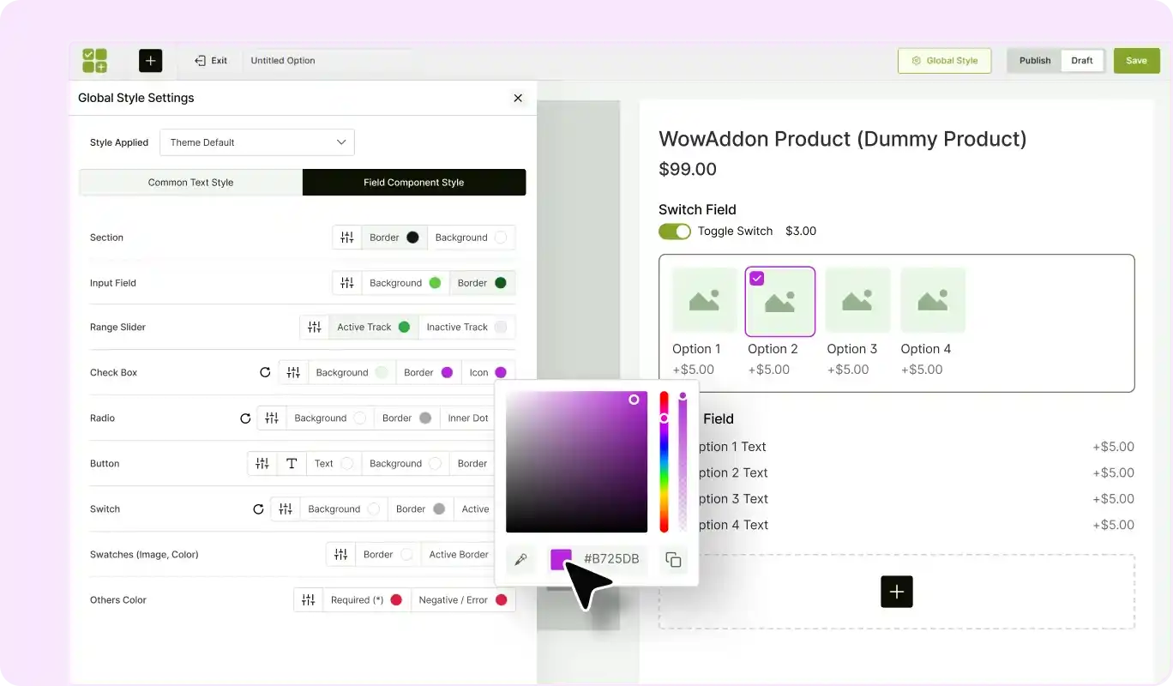Screen dimensions: 1173x686
Task: Switch to the Common Text Style tab
Action: (x=189, y=182)
